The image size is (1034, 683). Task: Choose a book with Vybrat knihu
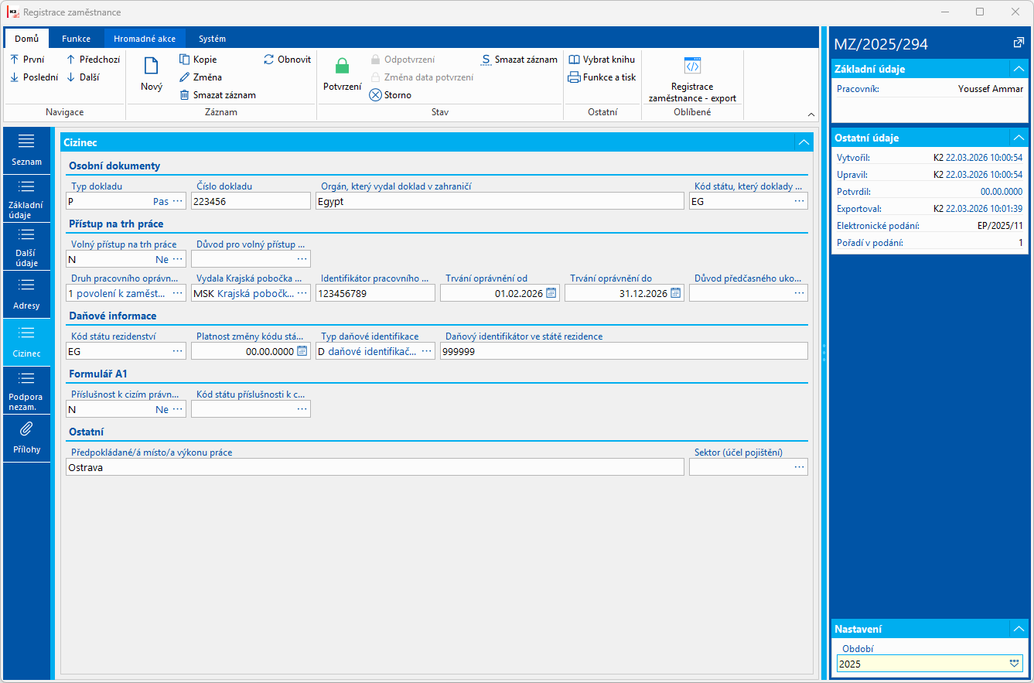[x=602, y=60]
